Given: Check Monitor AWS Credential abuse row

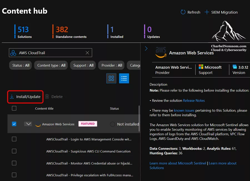Looking at the screenshot, I should 14,163.
